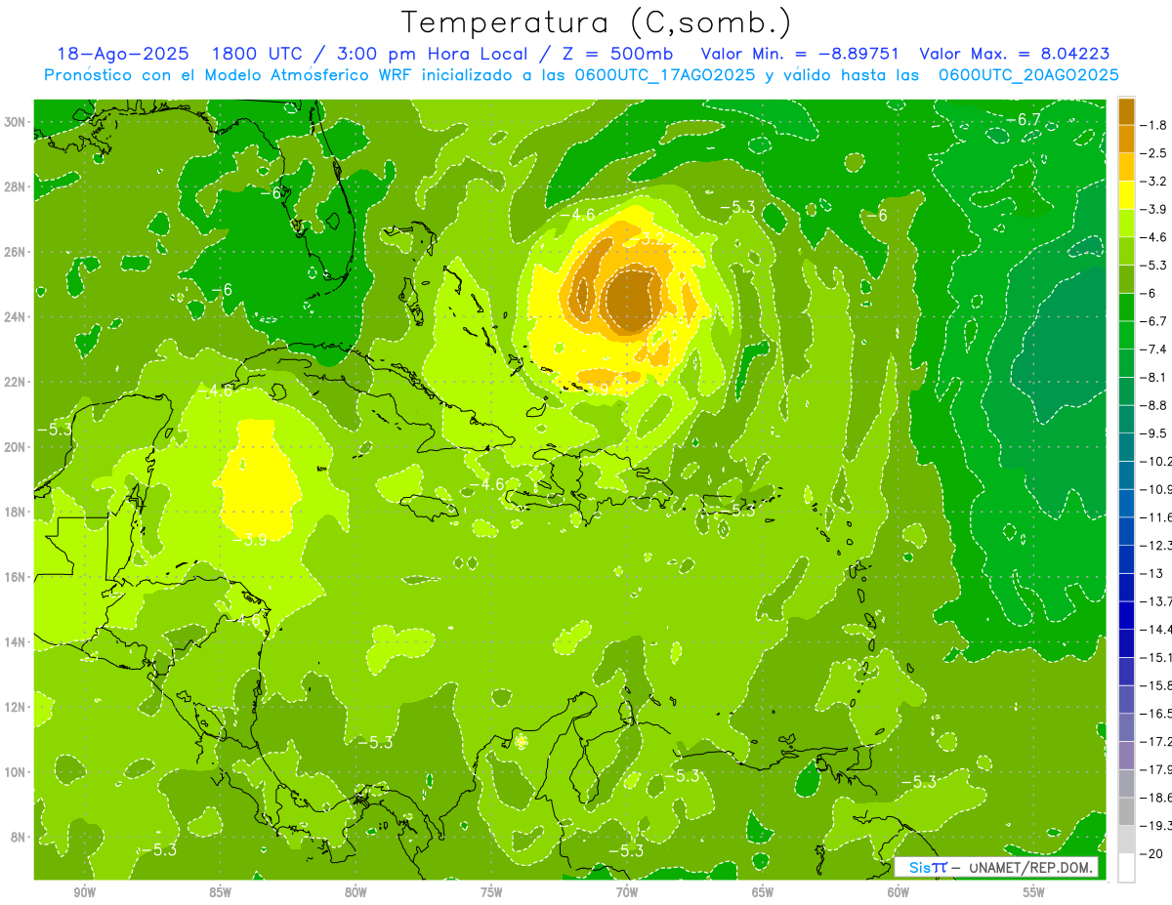
Task: Click the "-15.8" value on the color legend
Action: (x=1156, y=685)
